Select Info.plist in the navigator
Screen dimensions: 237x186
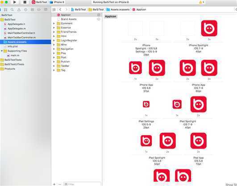click(12, 46)
